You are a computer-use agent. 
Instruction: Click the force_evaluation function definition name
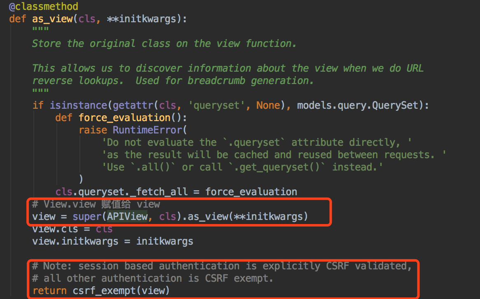124,118
